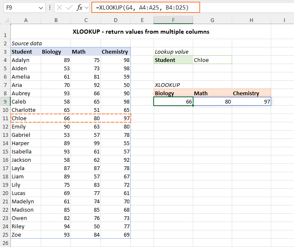Click the 'Caleb' cell
294x247 pixels.
(26, 101)
